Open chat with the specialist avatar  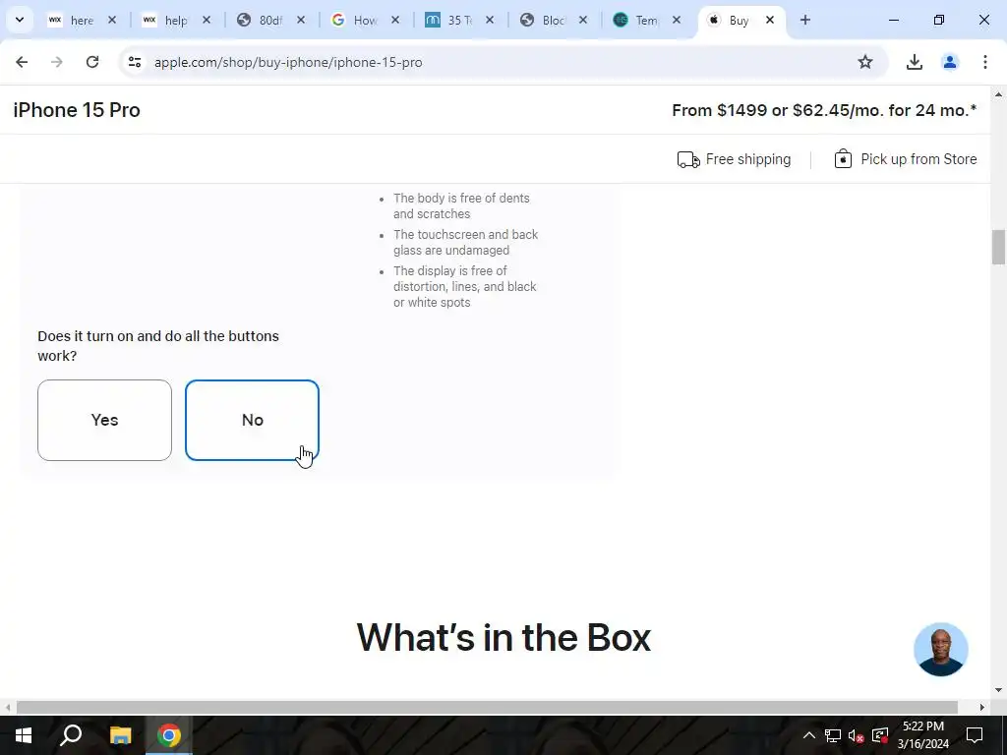tap(940, 649)
